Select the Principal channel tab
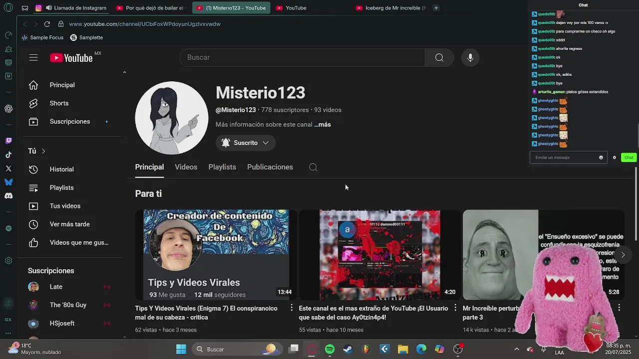 pyautogui.click(x=149, y=167)
